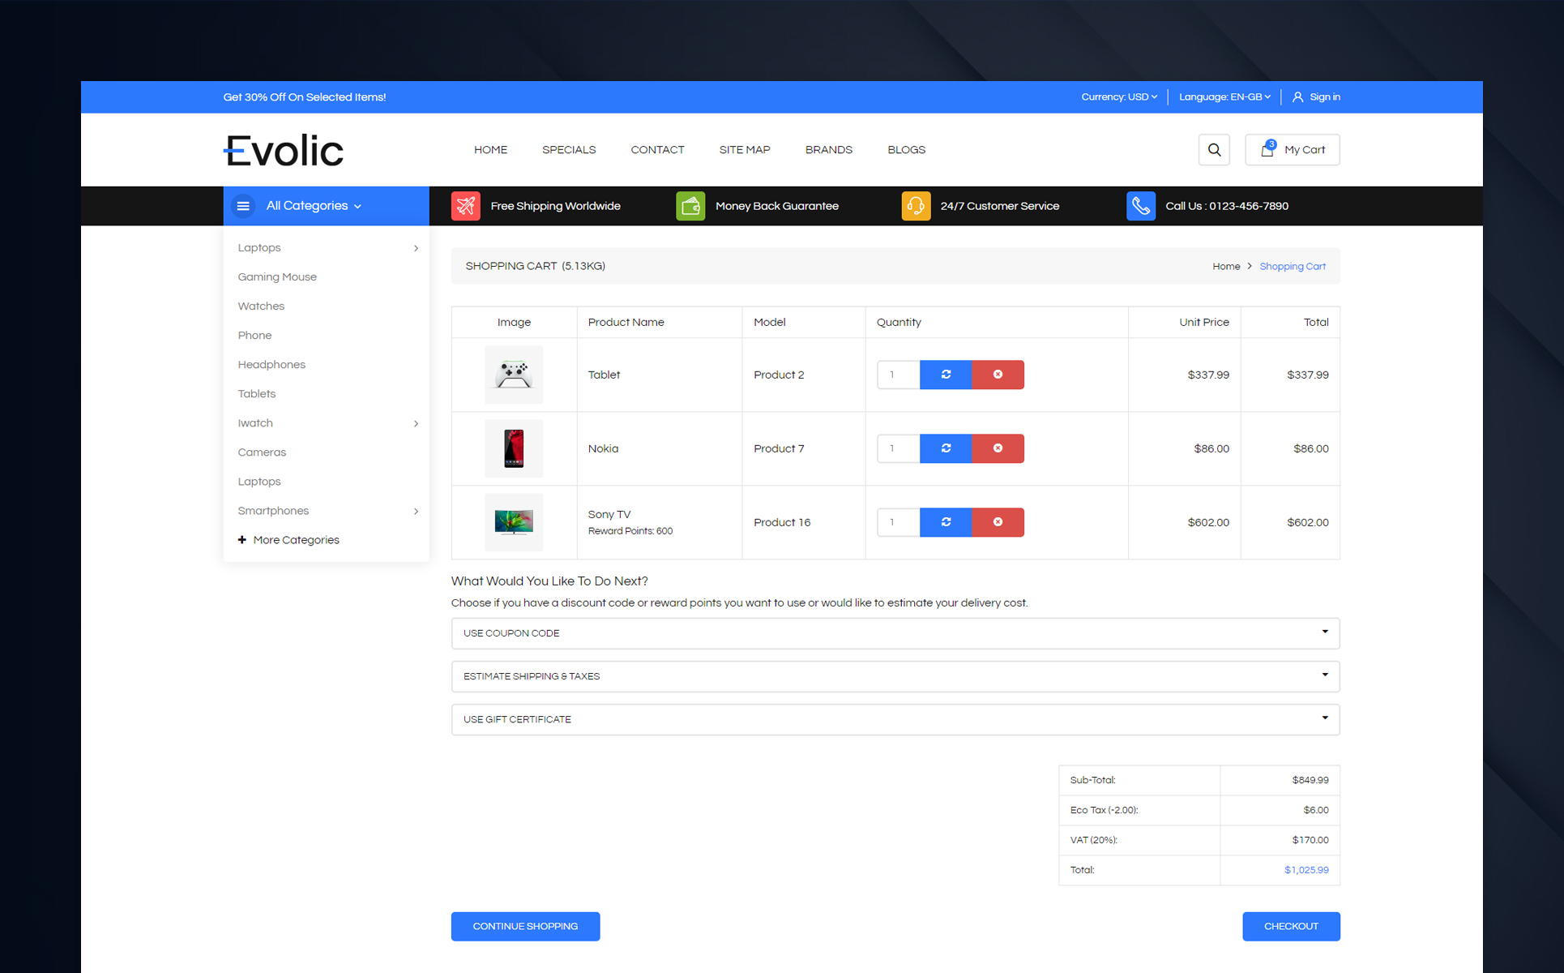1564x973 pixels.
Task: Open the search magnifier icon
Action: 1214,150
